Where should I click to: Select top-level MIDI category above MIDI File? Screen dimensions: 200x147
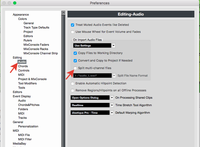pyautogui.click(x=16, y=131)
